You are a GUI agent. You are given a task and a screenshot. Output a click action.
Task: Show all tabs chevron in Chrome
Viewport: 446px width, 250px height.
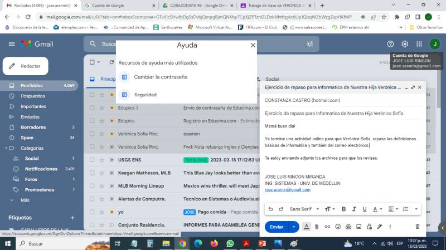click(394, 5)
